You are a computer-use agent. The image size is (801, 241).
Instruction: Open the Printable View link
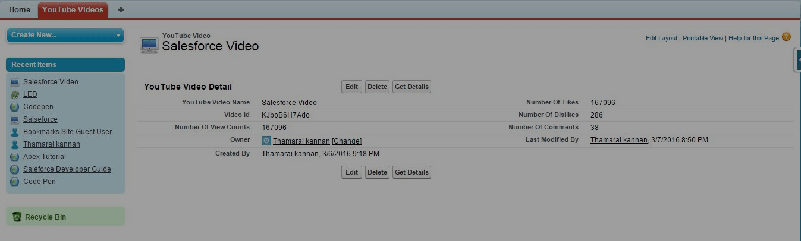703,38
